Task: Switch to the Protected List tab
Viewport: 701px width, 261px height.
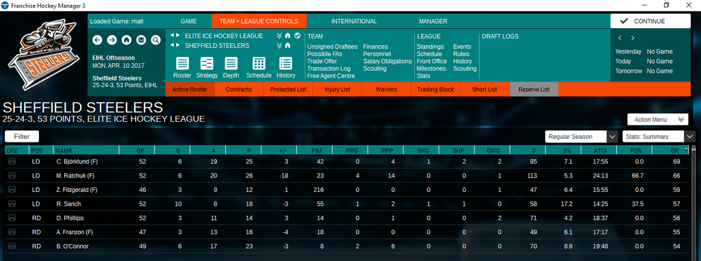Action: tap(288, 90)
